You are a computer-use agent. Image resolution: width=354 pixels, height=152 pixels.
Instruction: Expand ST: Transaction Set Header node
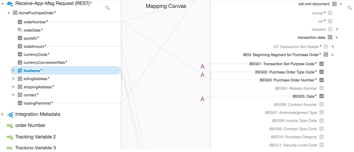(x=332, y=47)
